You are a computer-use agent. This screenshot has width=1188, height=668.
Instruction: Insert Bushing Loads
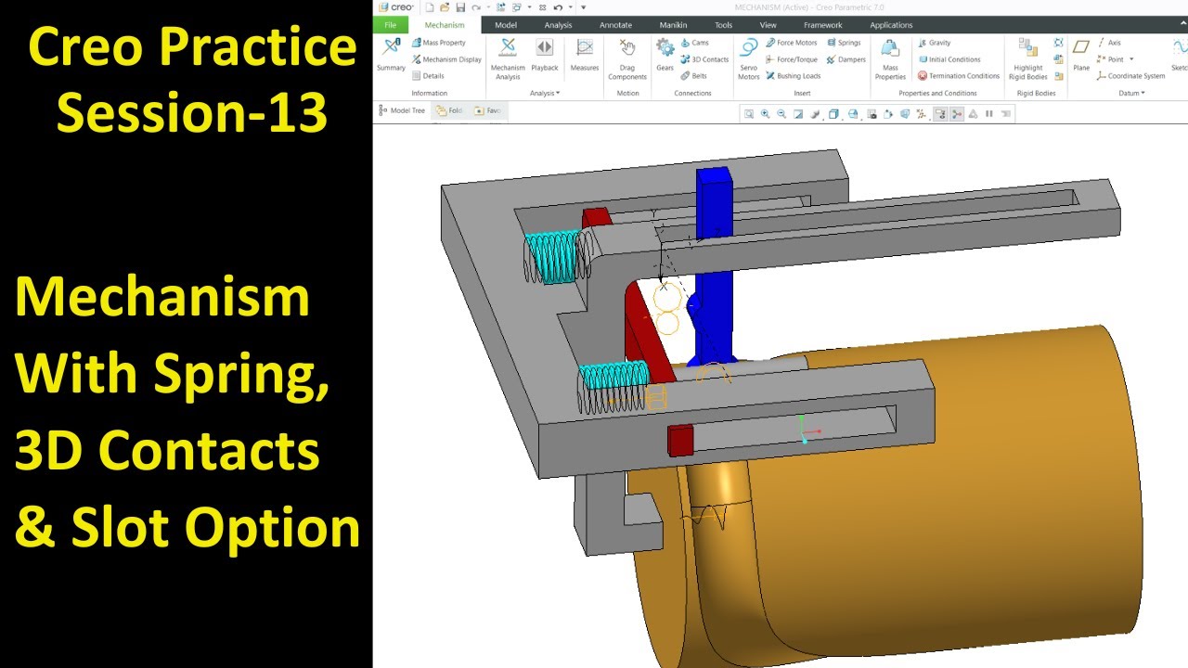(793, 76)
